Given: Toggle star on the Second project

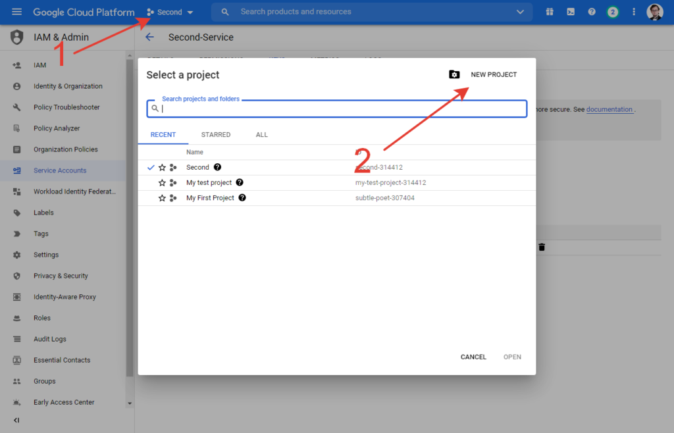Looking at the screenshot, I should [x=162, y=168].
